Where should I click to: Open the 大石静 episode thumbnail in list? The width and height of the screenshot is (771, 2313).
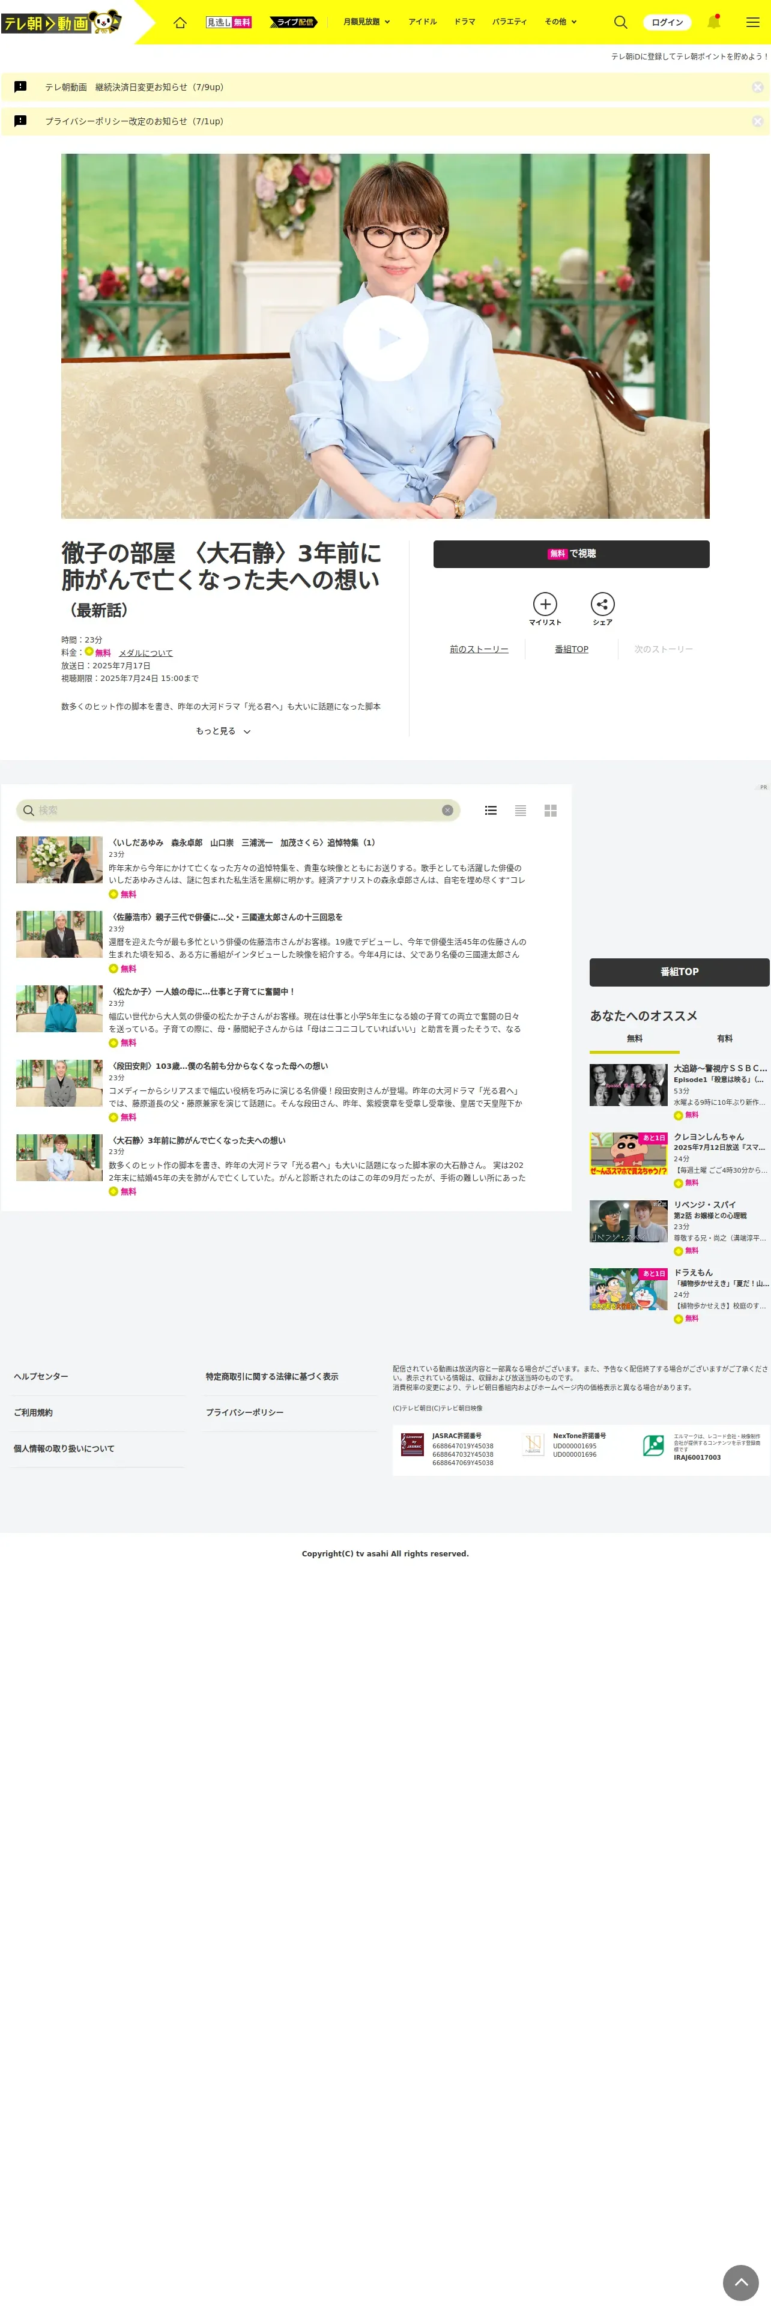point(59,1158)
